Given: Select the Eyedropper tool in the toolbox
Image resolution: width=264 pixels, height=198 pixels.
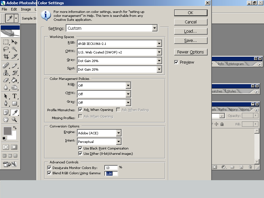Looking at the screenshot, I should pos(15,112).
